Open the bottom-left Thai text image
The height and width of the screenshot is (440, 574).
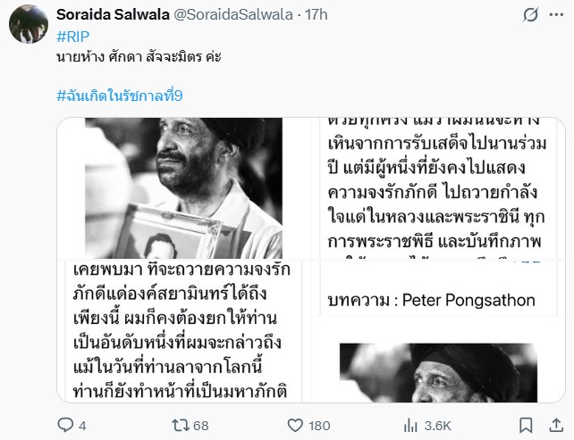tap(184, 331)
